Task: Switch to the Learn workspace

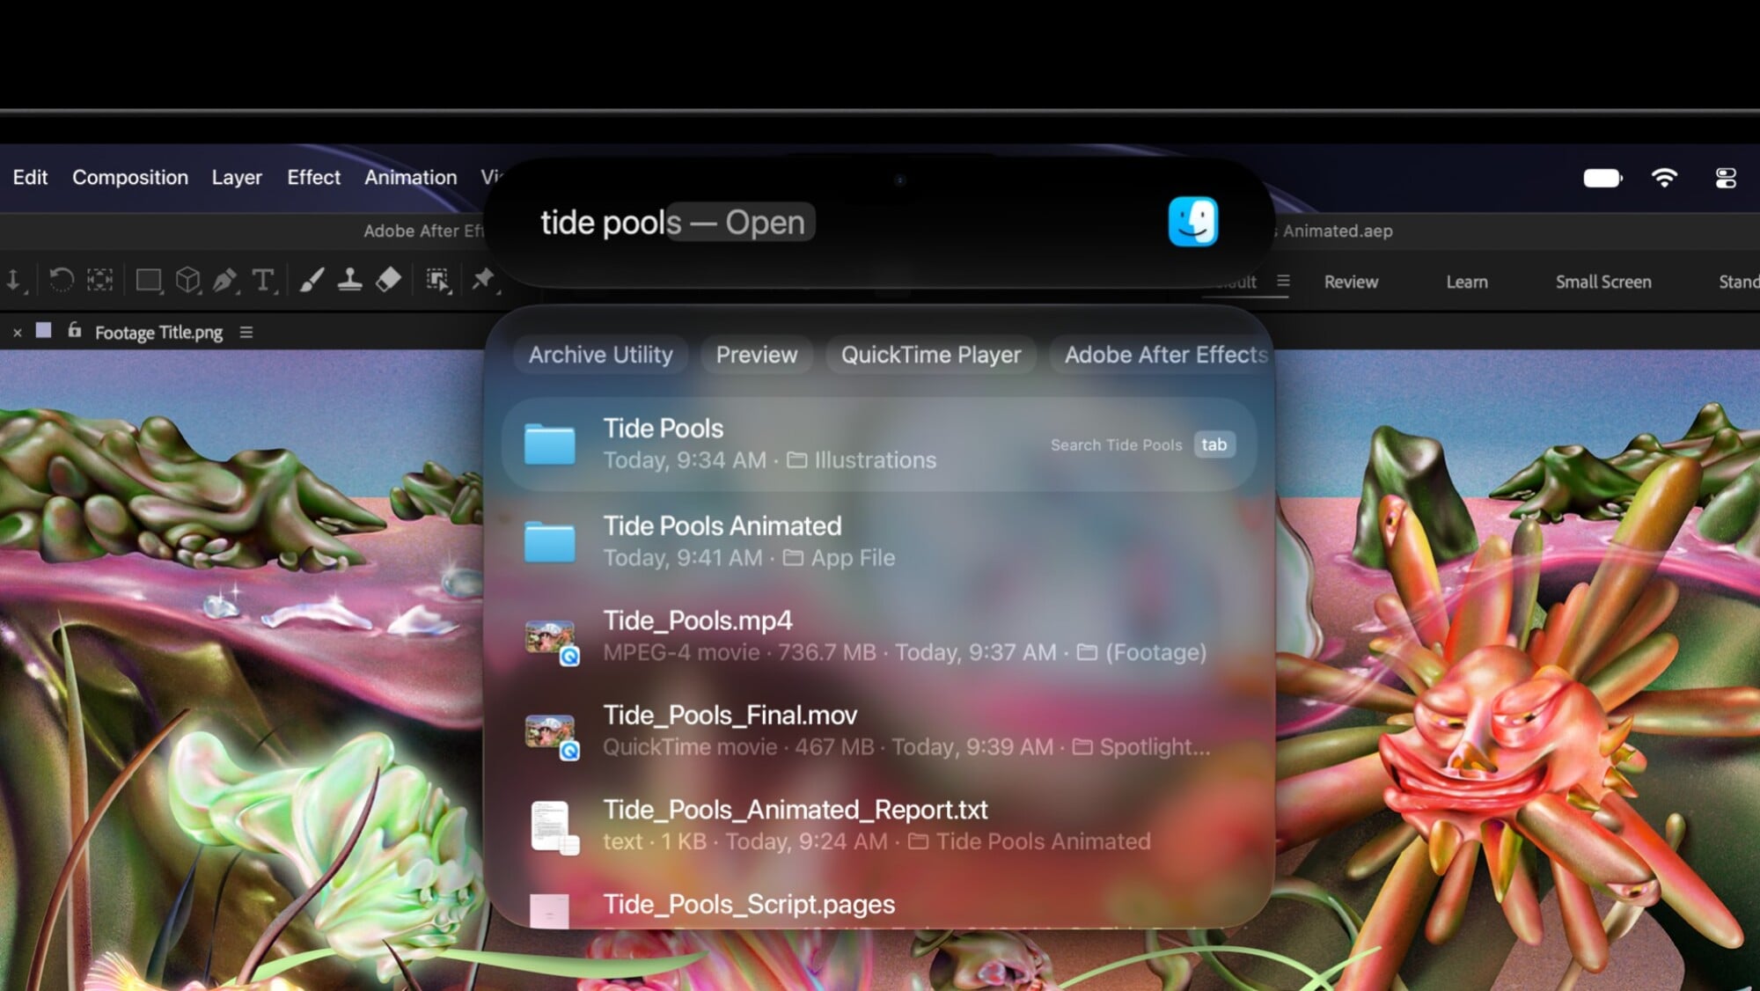Action: coord(1467,282)
